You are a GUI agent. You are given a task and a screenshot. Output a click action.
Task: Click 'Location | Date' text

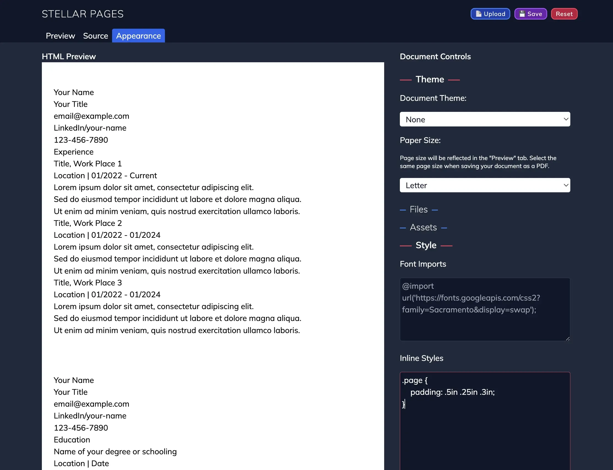[x=82, y=463]
